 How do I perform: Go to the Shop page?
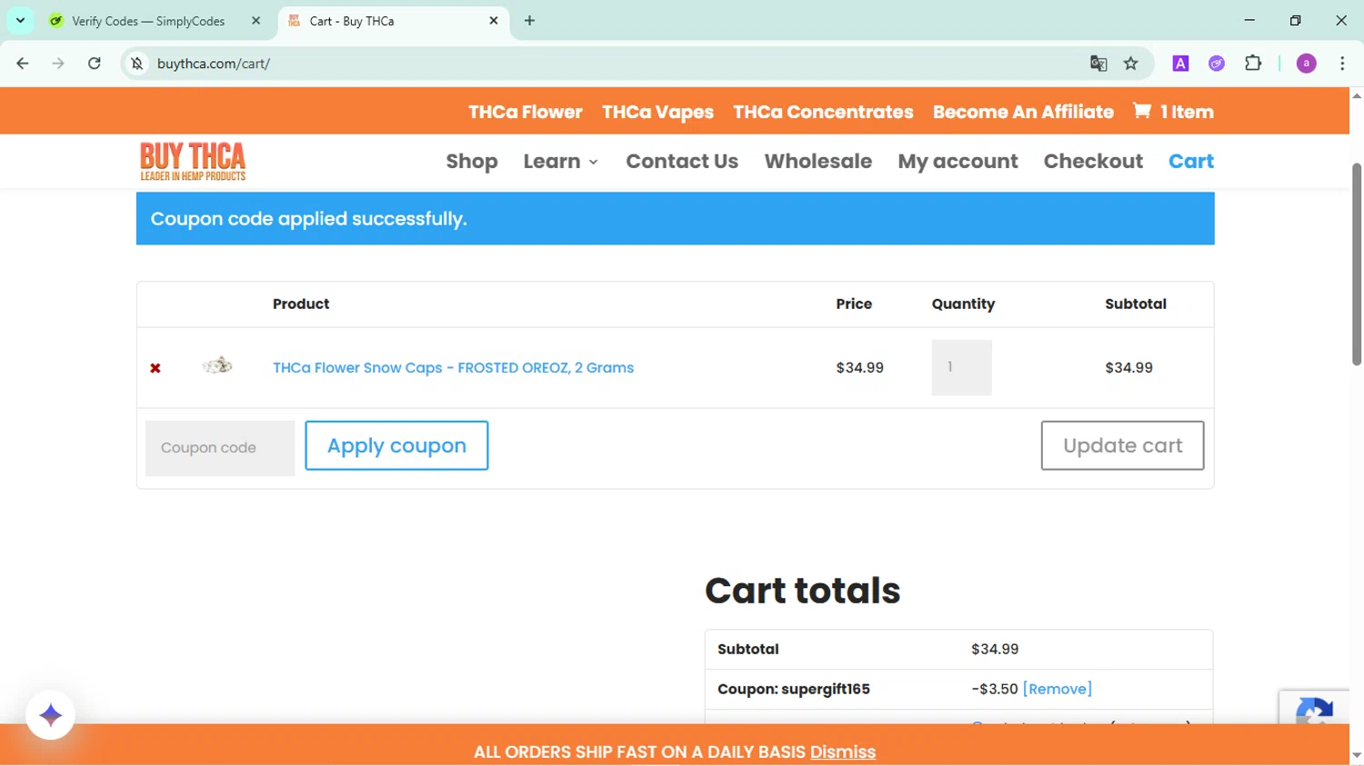(x=472, y=162)
